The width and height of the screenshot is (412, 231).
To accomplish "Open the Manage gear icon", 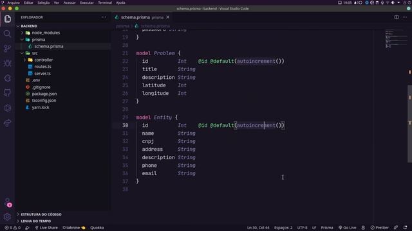I will [7, 217].
